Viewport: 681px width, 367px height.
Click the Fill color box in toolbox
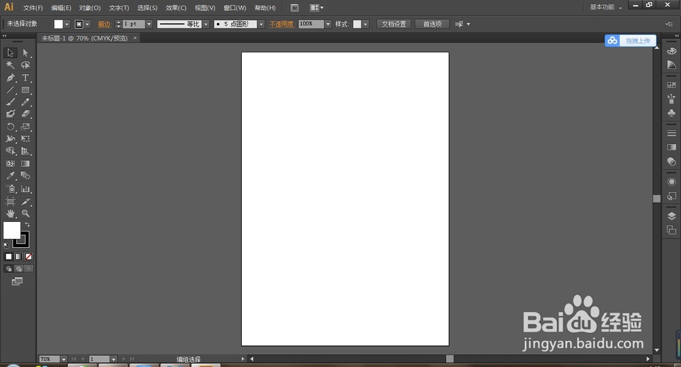(12, 230)
